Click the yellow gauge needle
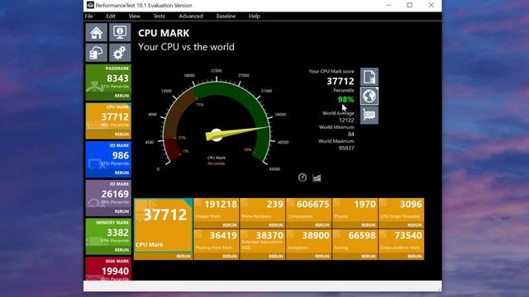Viewport: 529px width, 297px height. tap(236, 133)
